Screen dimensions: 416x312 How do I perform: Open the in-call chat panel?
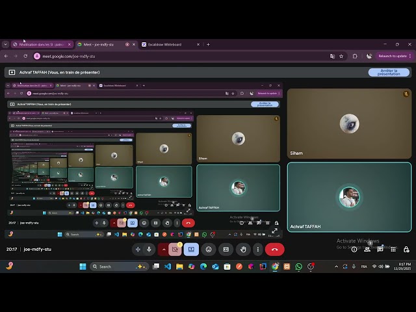pyautogui.click(x=380, y=249)
